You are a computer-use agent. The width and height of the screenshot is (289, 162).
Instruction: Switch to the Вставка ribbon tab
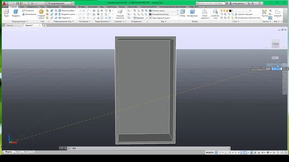click(x=82, y=7)
